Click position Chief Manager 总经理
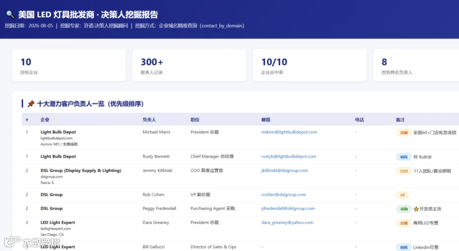 212,156
